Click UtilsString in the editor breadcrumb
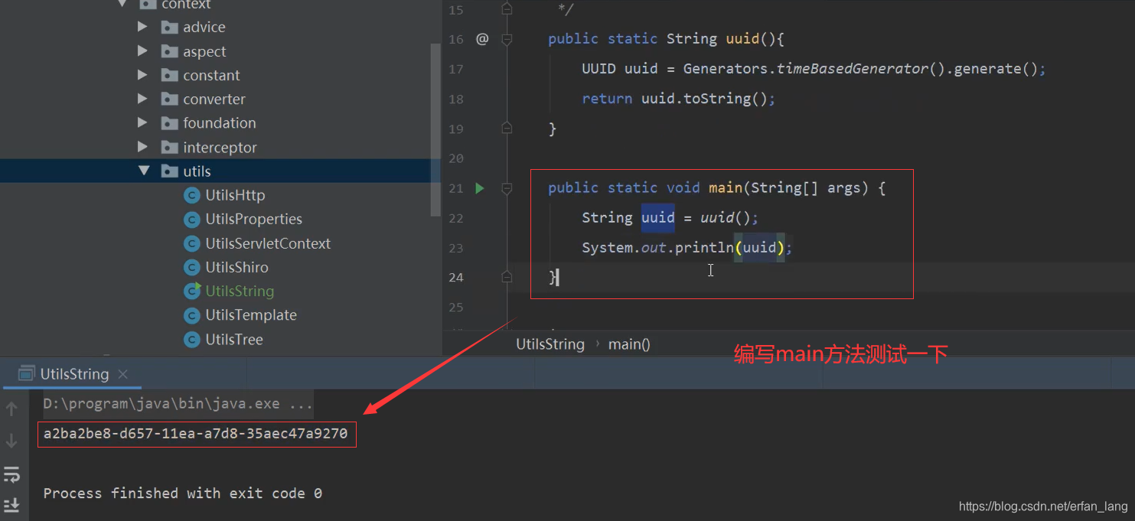The image size is (1135, 521). coord(550,344)
